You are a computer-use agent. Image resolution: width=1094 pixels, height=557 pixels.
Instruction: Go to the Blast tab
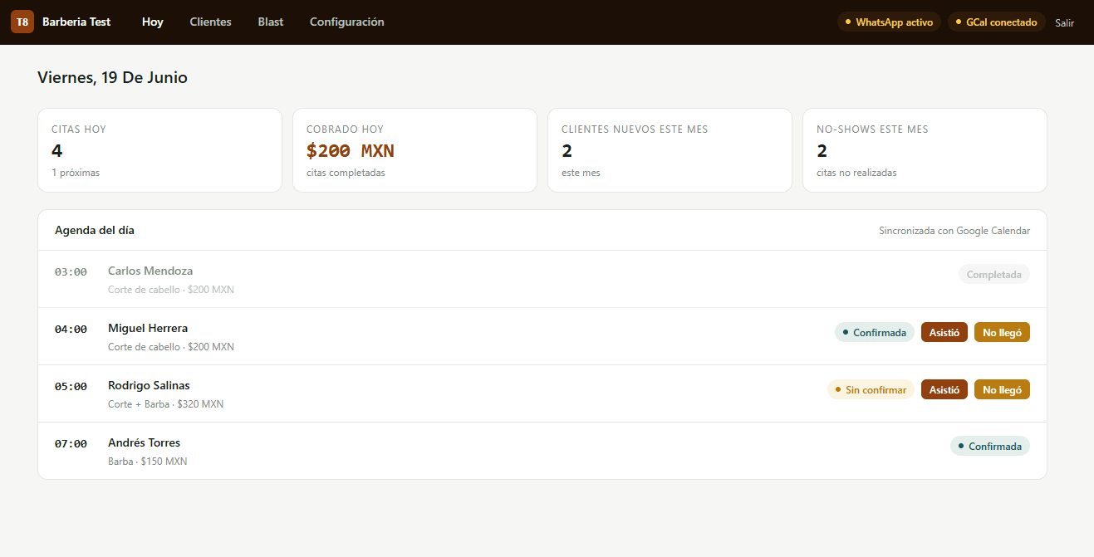tap(271, 22)
